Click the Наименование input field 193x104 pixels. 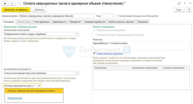tap(57, 16)
